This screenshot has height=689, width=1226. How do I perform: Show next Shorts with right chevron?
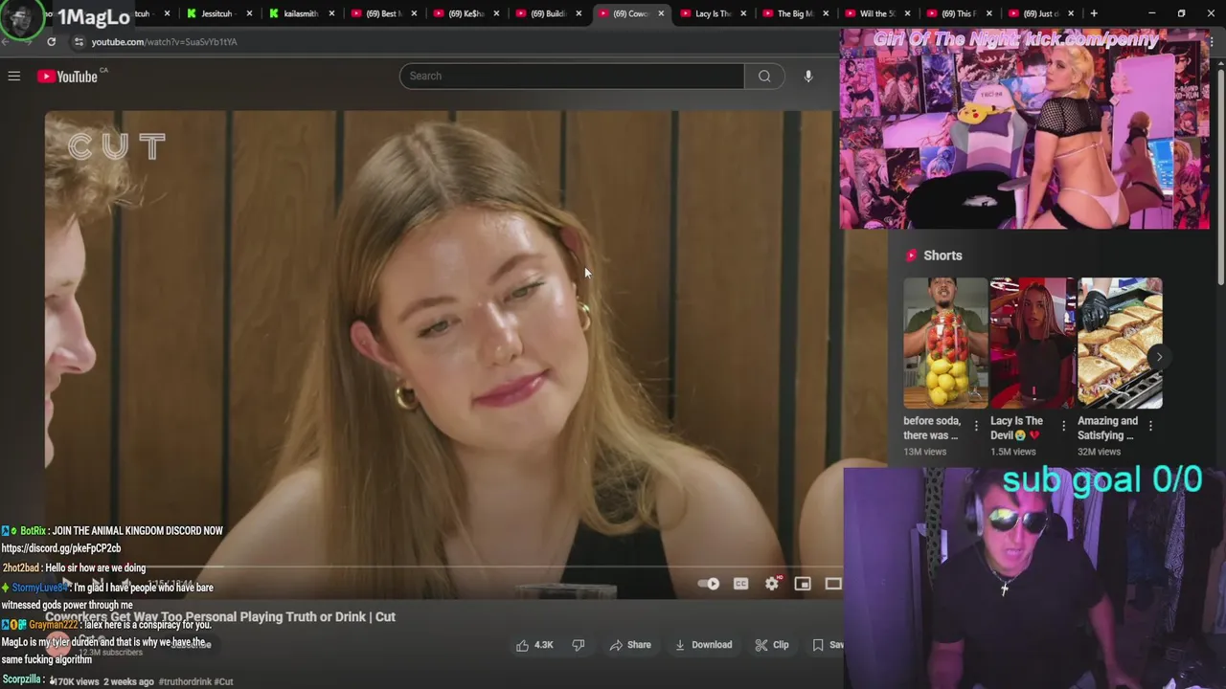pos(1159,357)
